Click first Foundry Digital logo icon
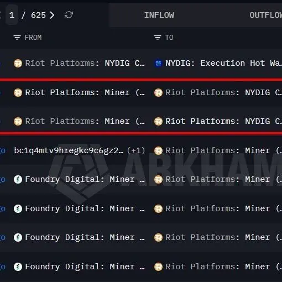 tap(18, 180)
